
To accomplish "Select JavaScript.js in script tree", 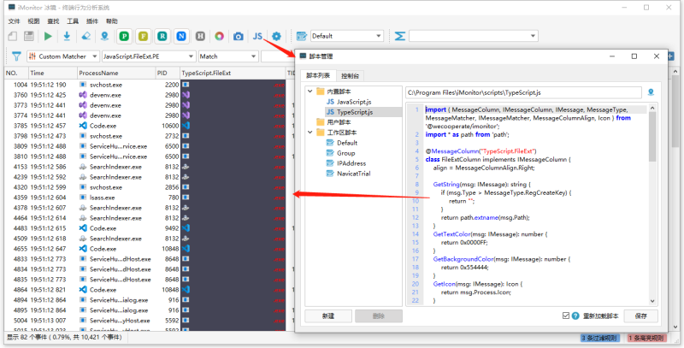I will click(354, 102).
